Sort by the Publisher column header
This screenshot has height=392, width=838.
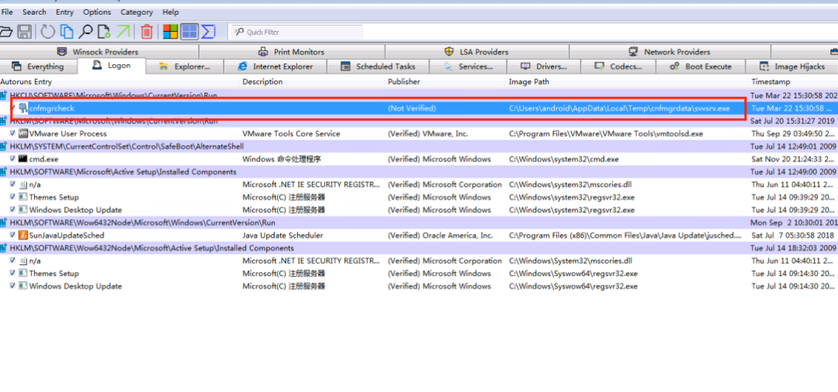(404, 81)
